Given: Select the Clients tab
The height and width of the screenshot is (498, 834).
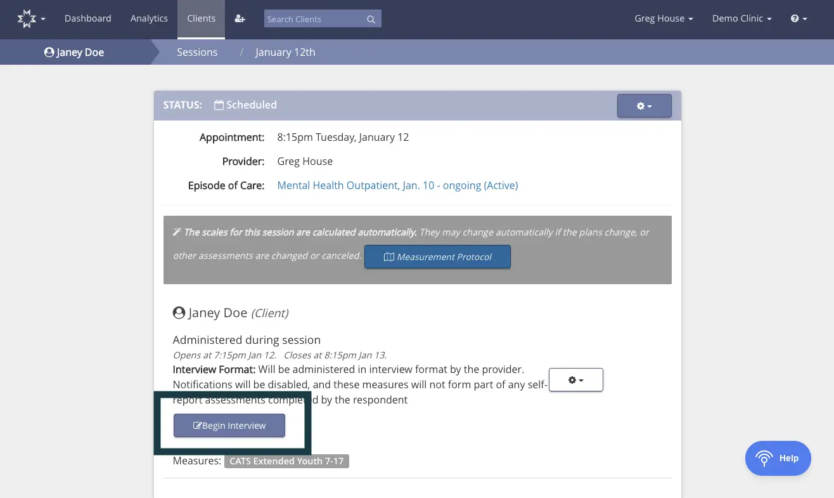Looking at the screenshot, I should pos(201,18).
